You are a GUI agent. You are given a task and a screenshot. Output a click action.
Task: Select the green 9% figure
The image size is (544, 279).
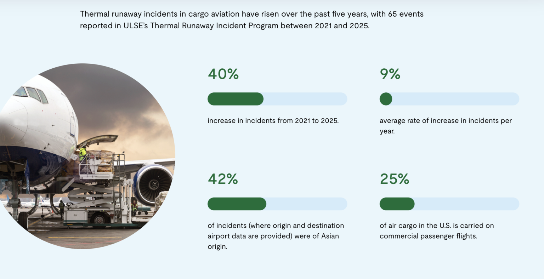pyautogui.click(x=390, y=74)
